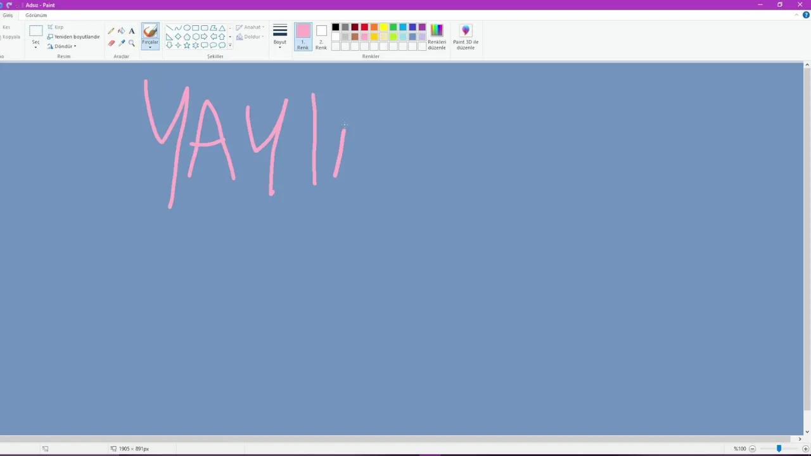Activate the 2. Renk color selector
The height and width of the screenshot is (456, 811).
pos(321,37)
